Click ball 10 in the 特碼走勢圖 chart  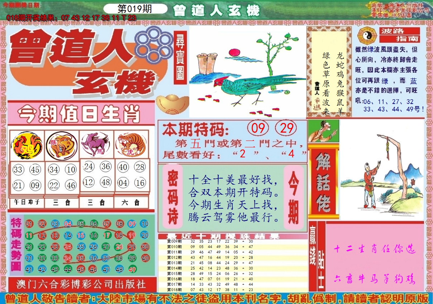[x=144, y=224]
